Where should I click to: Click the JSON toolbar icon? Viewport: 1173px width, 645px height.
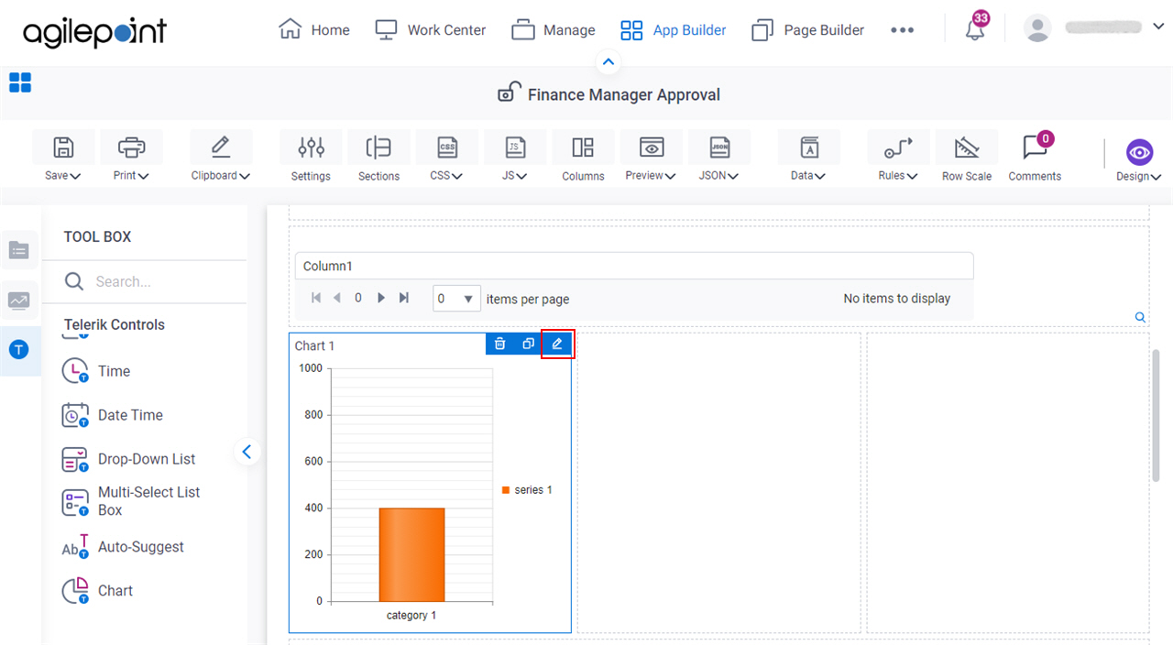click(x=719, y=148)
